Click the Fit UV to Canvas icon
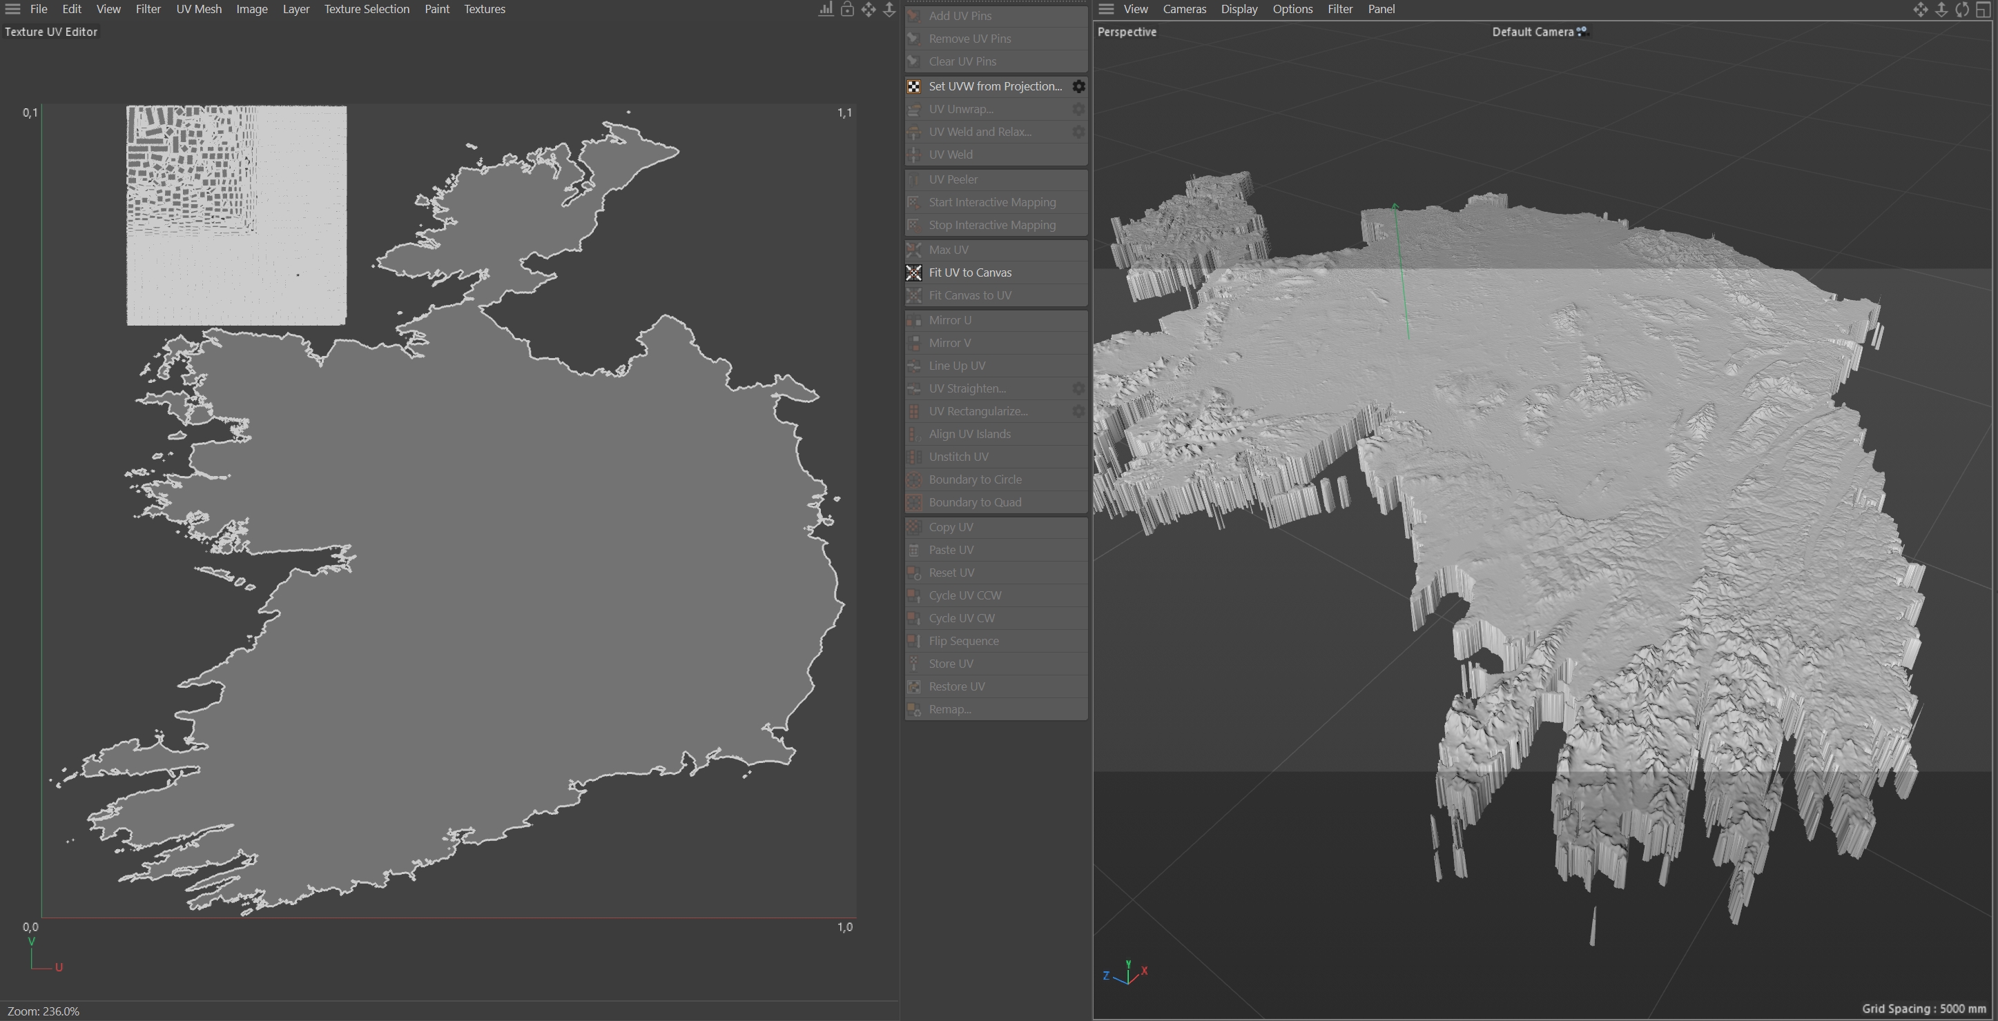 tap(913, 272)
